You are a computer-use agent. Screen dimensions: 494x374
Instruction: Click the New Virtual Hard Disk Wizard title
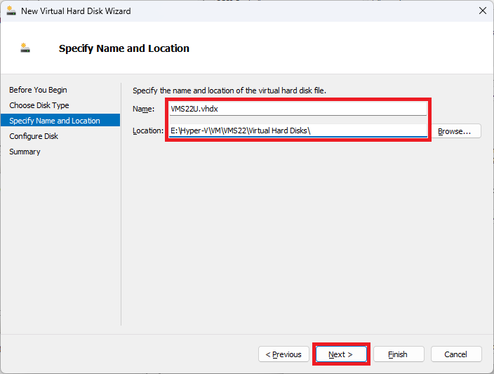point(76,11)
